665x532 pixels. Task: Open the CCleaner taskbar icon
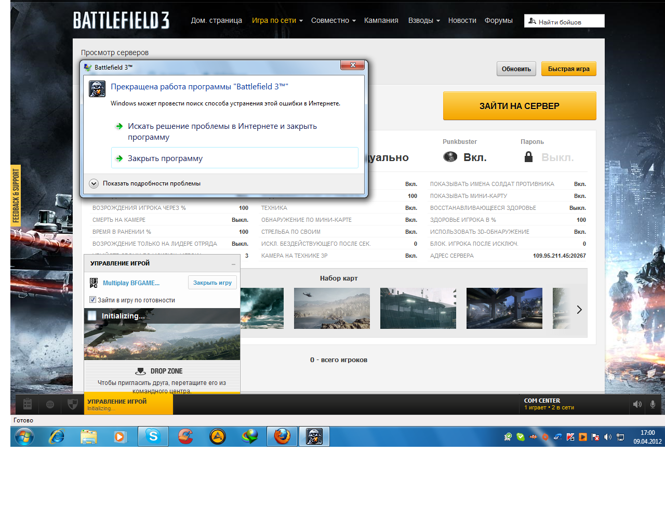coord(185,436)
